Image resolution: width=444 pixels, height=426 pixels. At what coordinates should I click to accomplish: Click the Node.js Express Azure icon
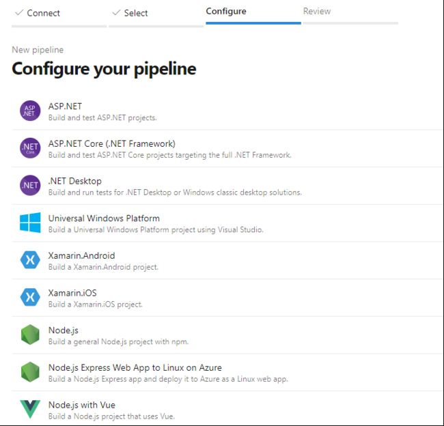30,372
